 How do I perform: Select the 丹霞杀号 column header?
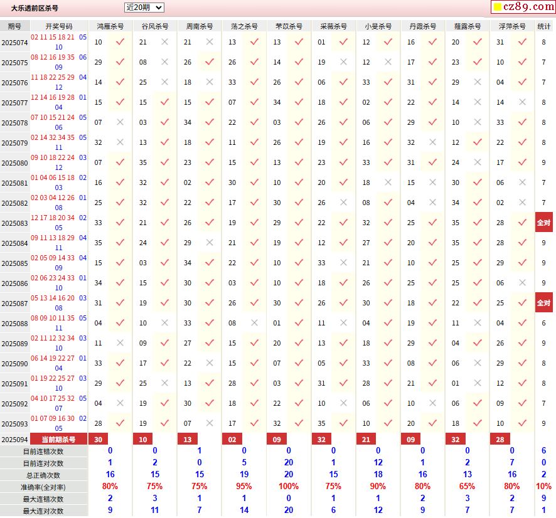423,26
